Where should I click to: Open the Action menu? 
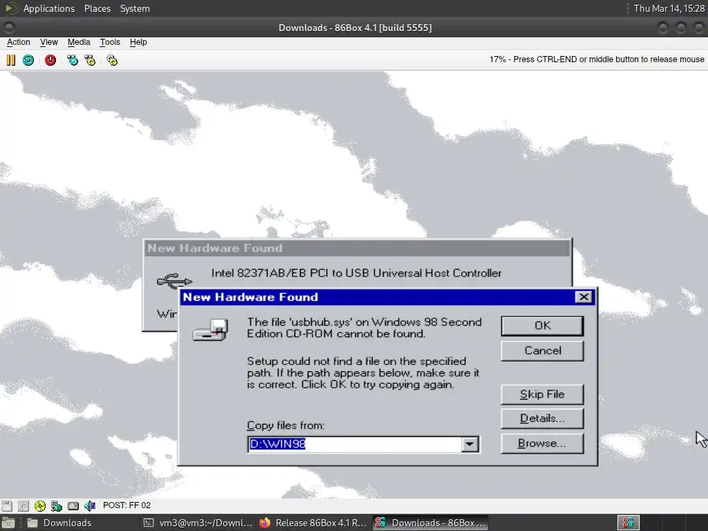pyautogui.click(x=19, y=42)
